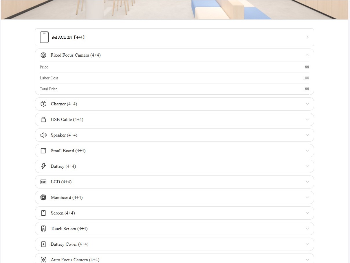Click the Screen phone icon
350x263 pixels.
pyautogui.click(x=43, y=213)
